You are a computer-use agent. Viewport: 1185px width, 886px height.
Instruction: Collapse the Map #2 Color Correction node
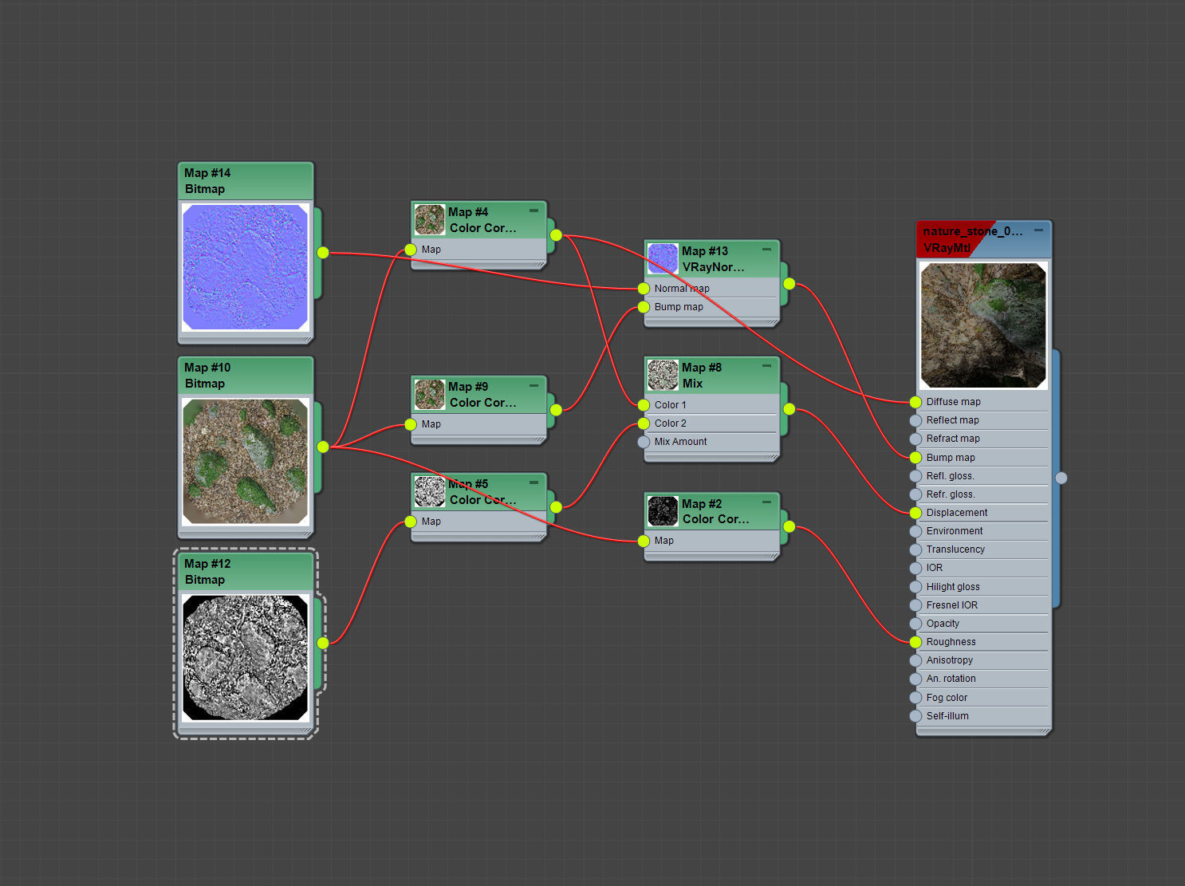click(766, 502)
